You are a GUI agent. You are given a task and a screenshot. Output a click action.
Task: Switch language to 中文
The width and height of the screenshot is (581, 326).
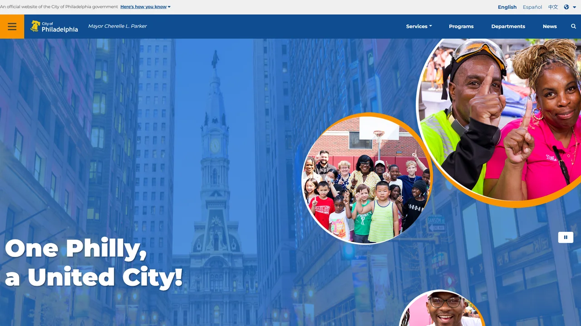tap(553, 7)
